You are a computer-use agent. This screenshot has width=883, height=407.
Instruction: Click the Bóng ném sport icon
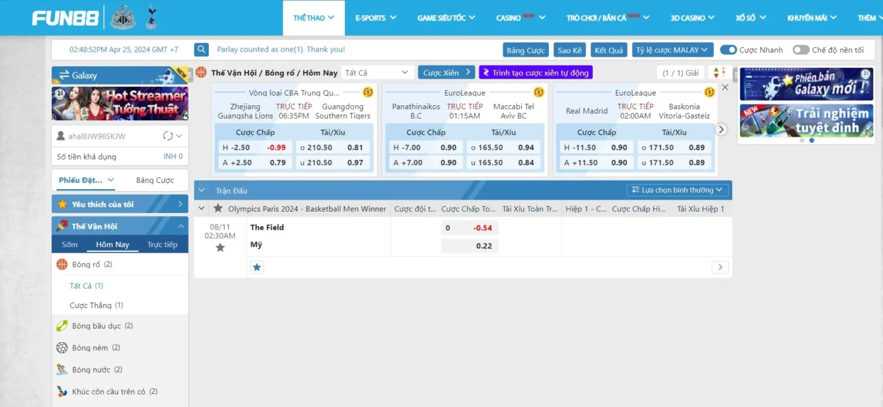62,348
